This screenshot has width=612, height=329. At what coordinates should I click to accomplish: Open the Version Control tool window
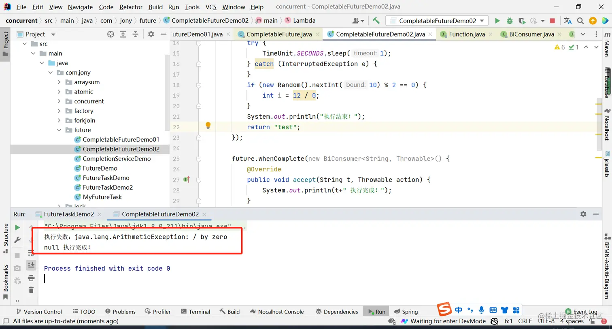[39, 312]
